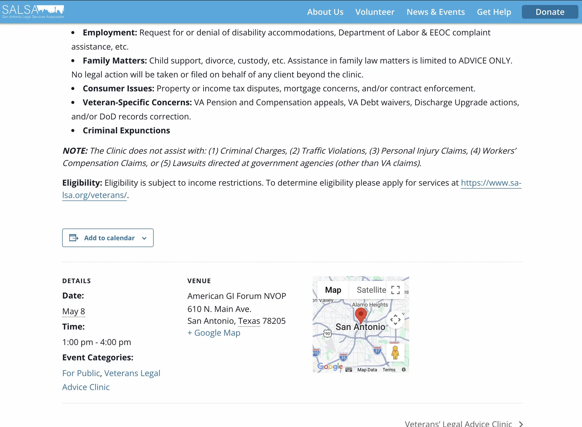Click the Interstate 35 shield on map
Image resolution: width=582 pixels, height=427 pixels.
click(343, 357)
